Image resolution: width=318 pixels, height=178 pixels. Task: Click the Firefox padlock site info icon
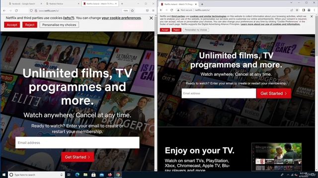pyautogui.click(x=36, y=10)
